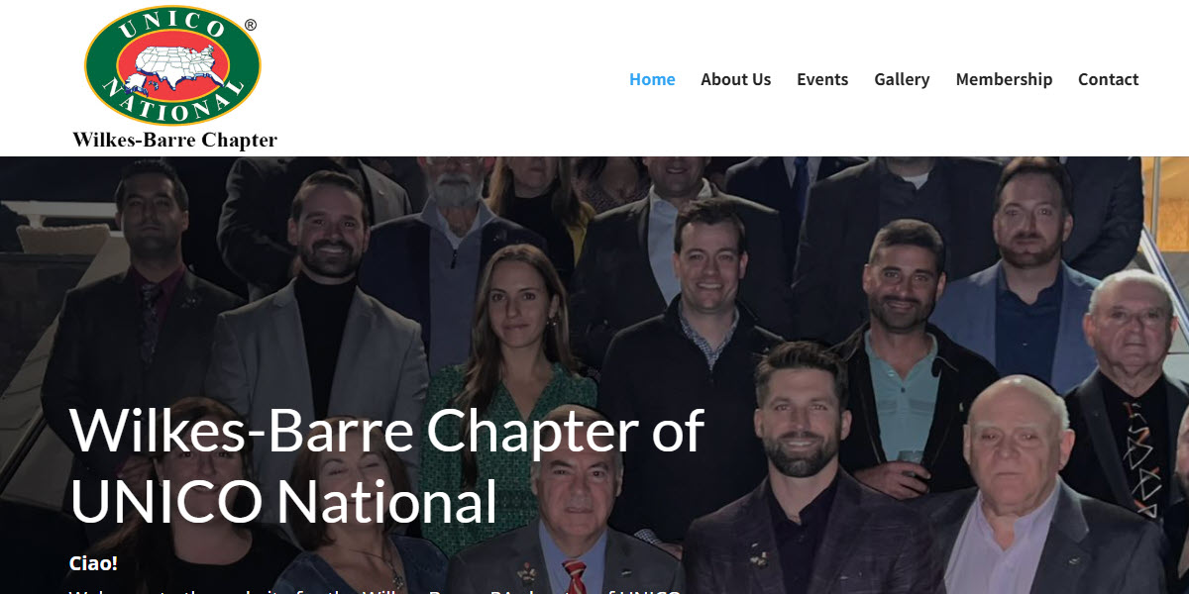Click the UNICO National oval logo
Image resolution: width=1189 pixels, height=594 pixels.
[x=172, y=64]
